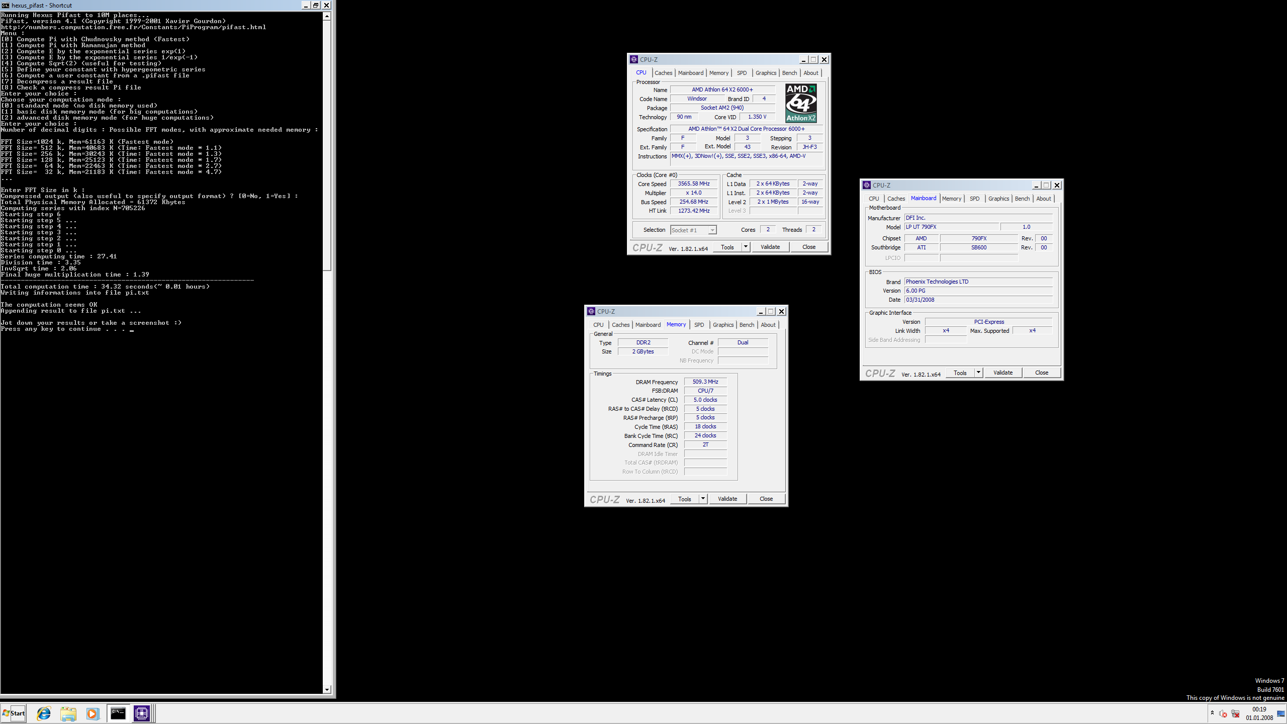
Task: Click the disconnected network tray icon
Action: [x=1235, y=714]
